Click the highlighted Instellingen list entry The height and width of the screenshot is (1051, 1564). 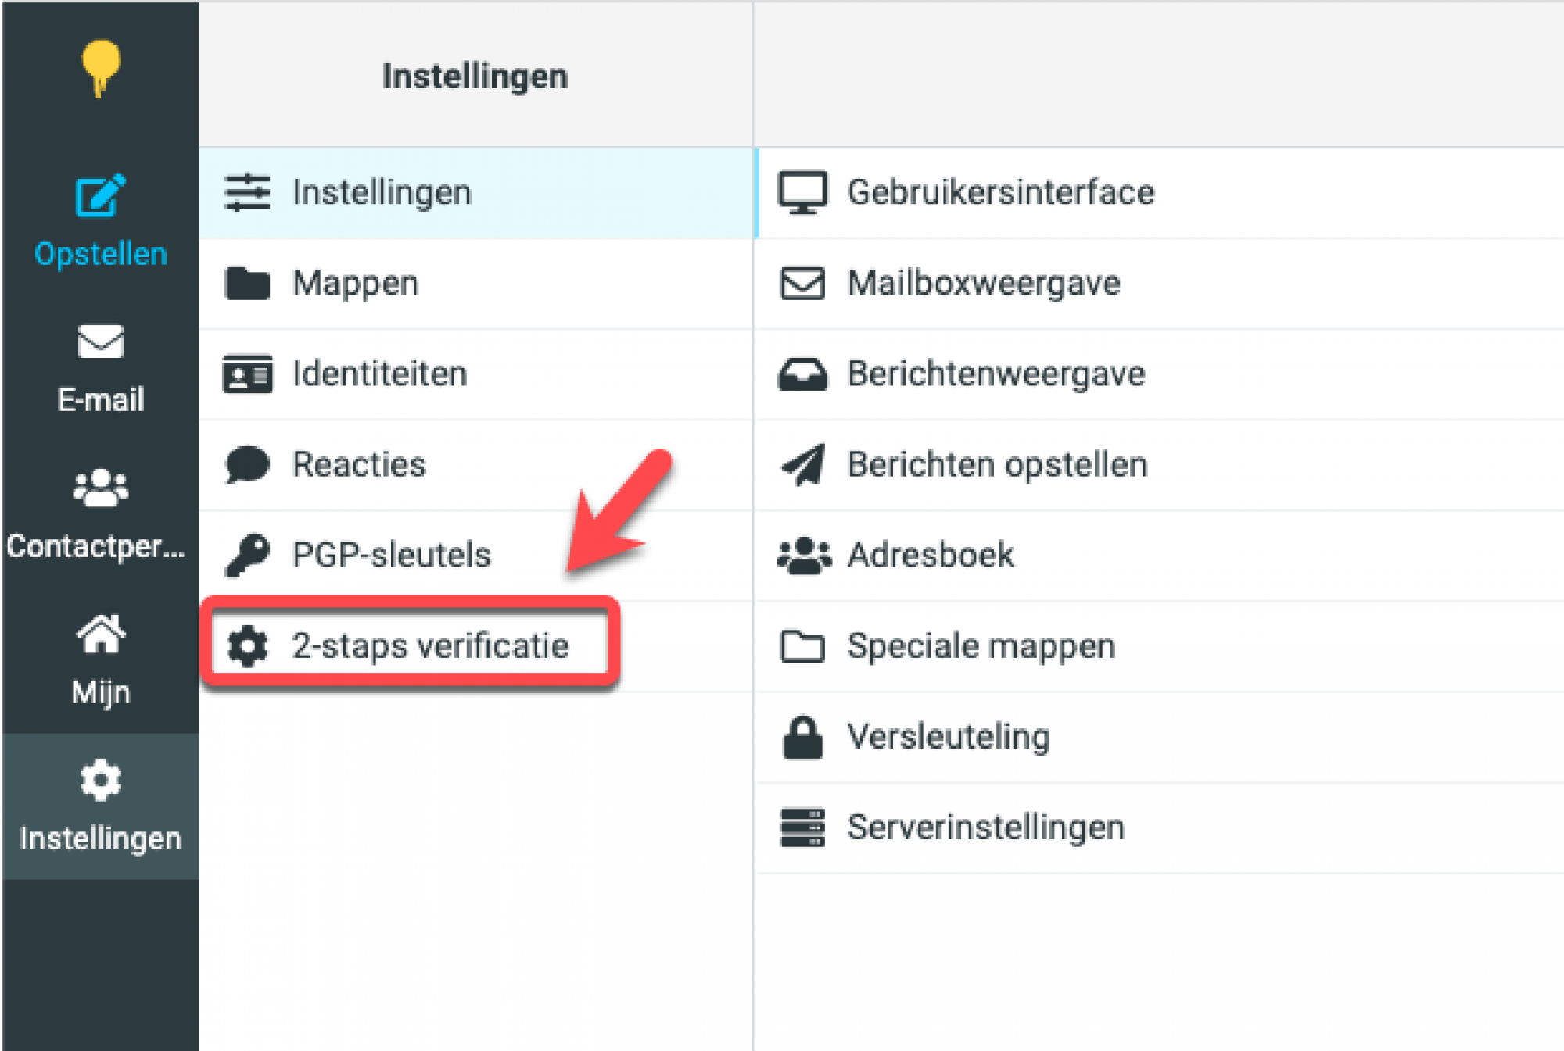[381, 192]
